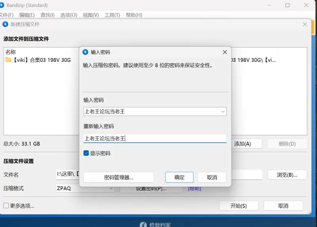Click the icon beside 新建压缩文件 title
The height and width of the screenshot is (227, 317).
(x=5, y=24)
